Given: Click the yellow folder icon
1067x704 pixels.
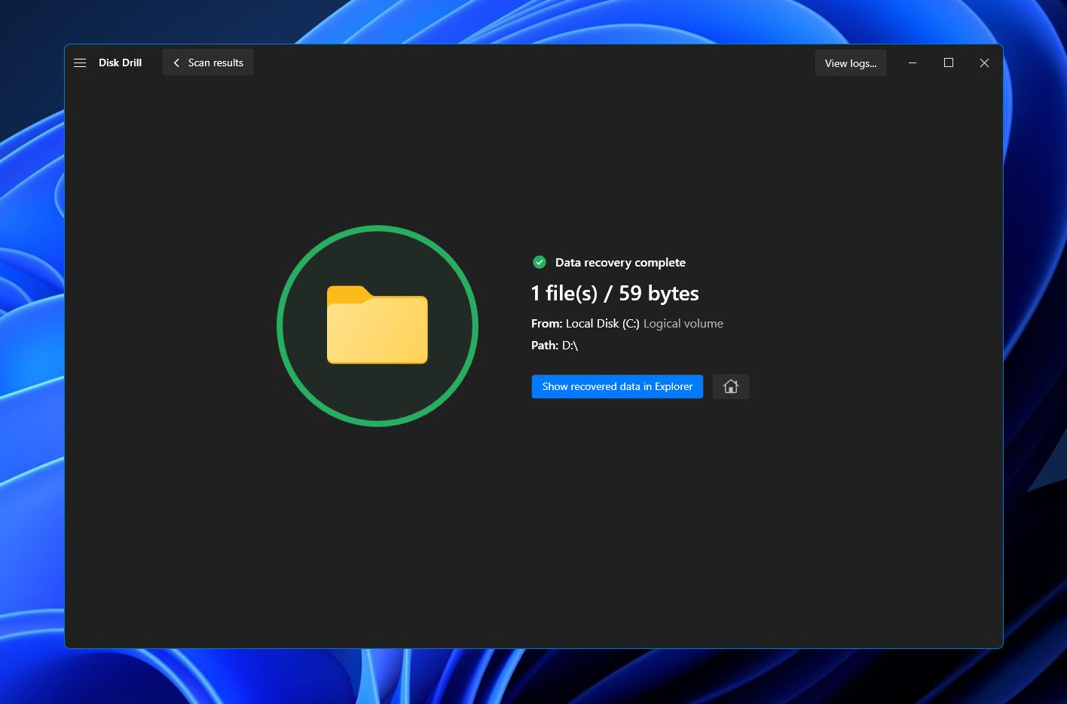Looking at the screenshot, I should (x=377, y=325).
